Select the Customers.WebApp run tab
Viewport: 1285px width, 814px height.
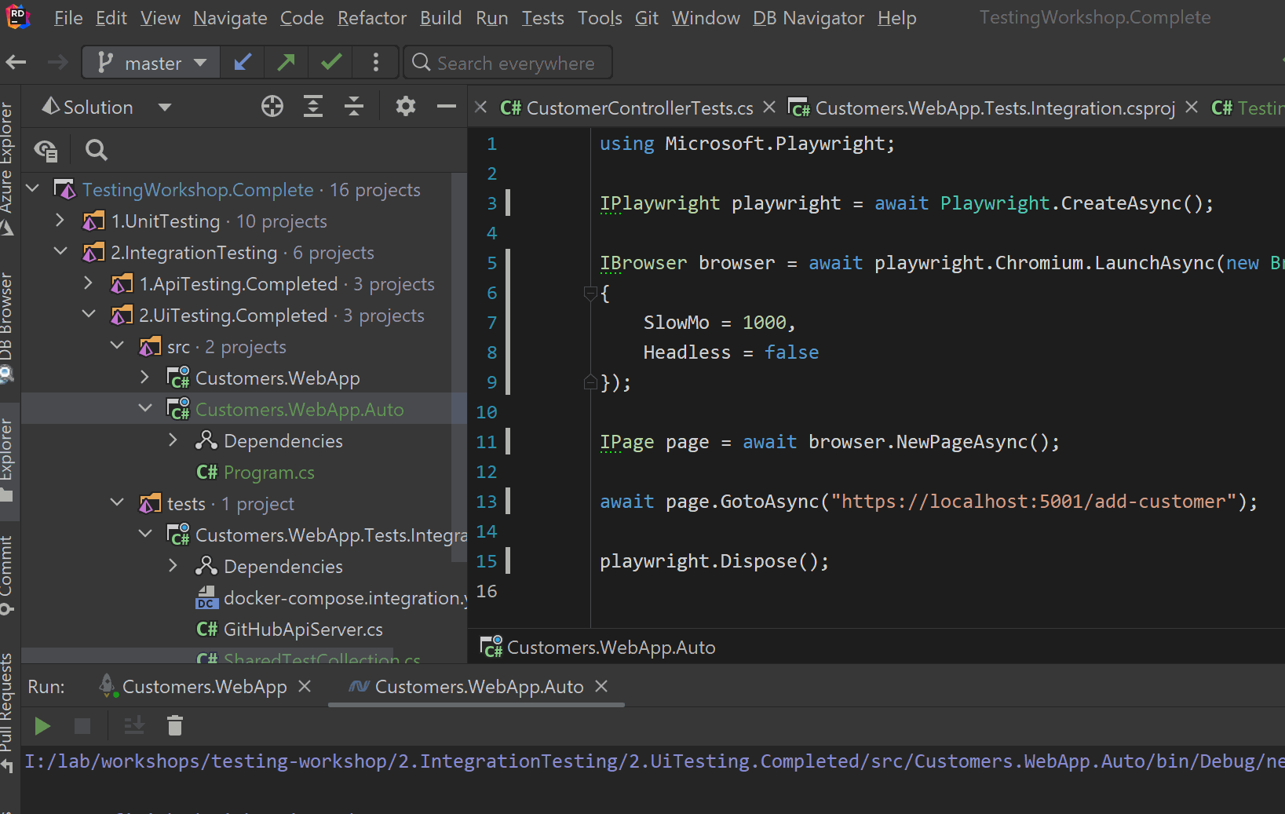[204, 687]
